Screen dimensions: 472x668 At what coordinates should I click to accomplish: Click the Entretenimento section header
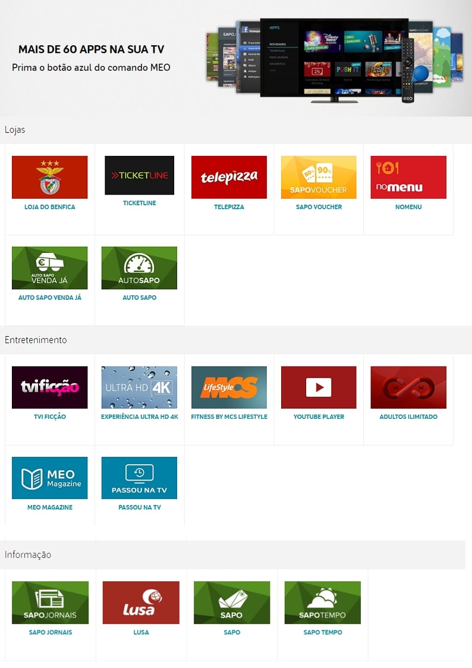36,340
